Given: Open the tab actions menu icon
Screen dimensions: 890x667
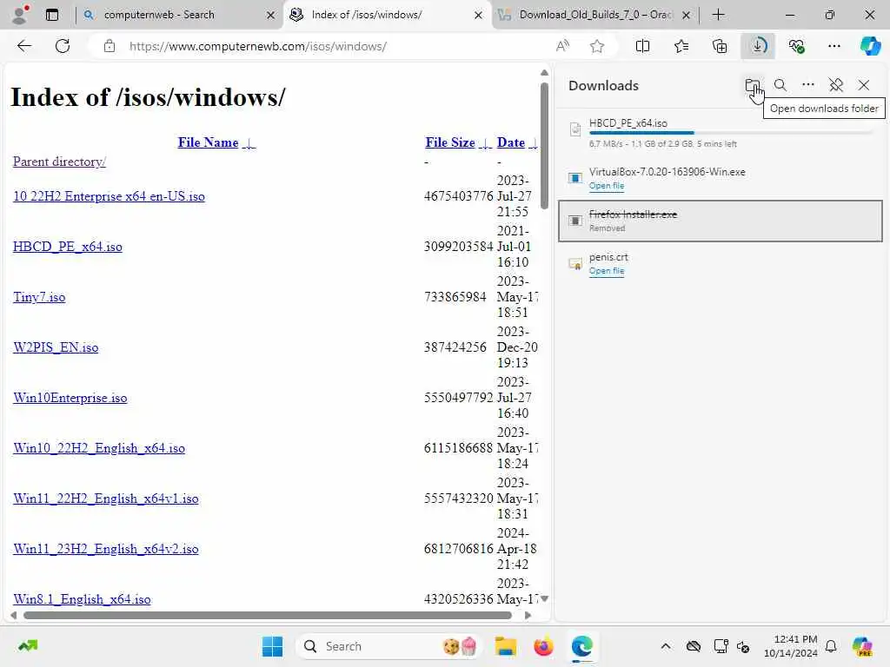Looking at the screenshot, I should click(52, 15).
